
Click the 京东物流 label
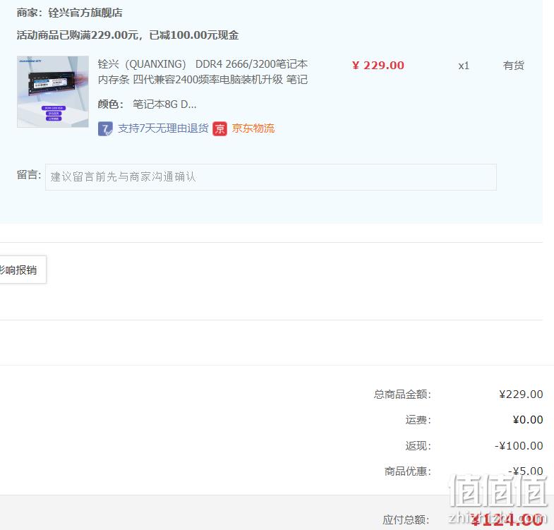click(253, 128)
